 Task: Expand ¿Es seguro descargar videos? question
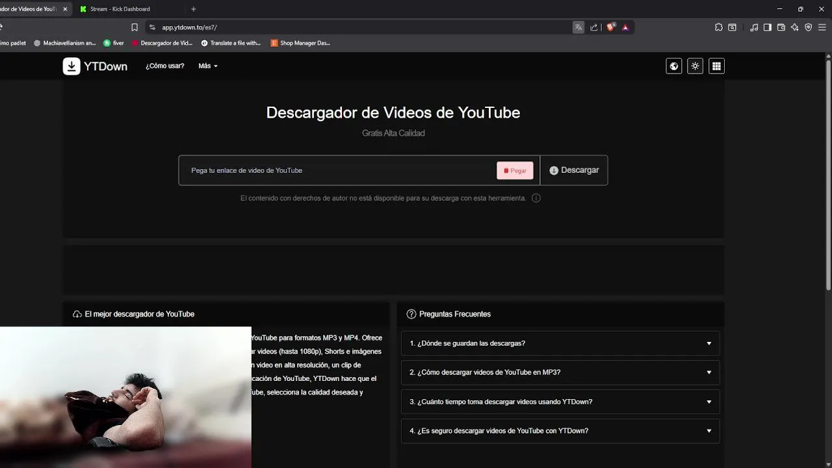(560, 431)
